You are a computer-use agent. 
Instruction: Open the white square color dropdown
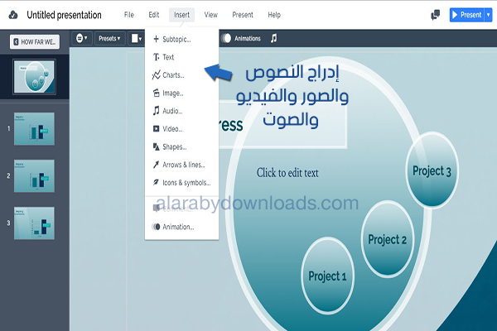pyautogui.click(x=137, y=38)
